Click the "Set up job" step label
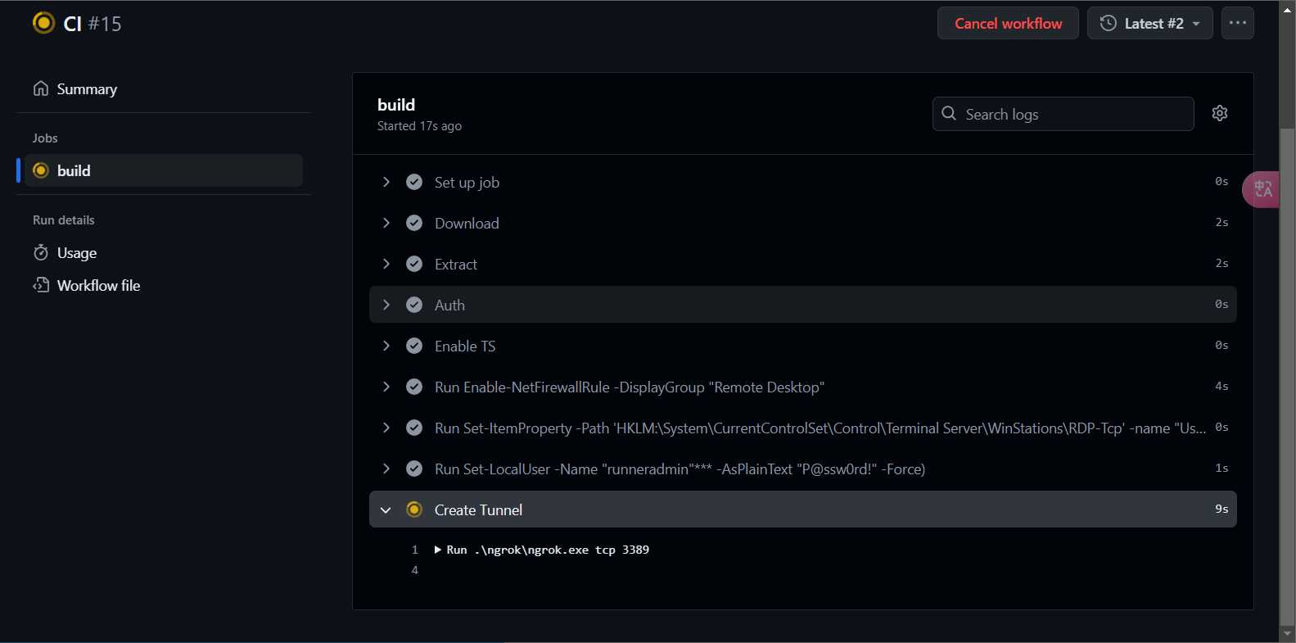The height and width of the screenshot is (643, 1296). pyautogui.click(x=467, y=182)
